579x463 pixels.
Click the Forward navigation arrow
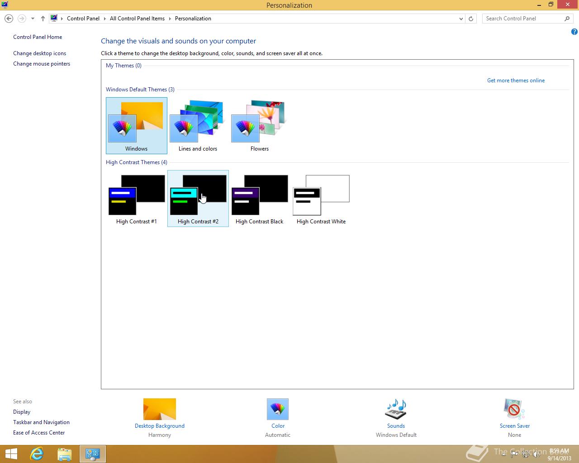point(22,19)
